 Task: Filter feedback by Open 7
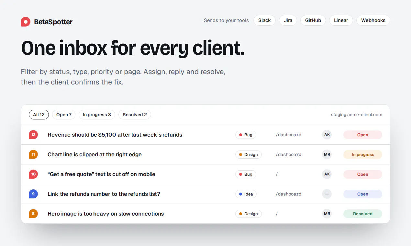tap(64, 115)
